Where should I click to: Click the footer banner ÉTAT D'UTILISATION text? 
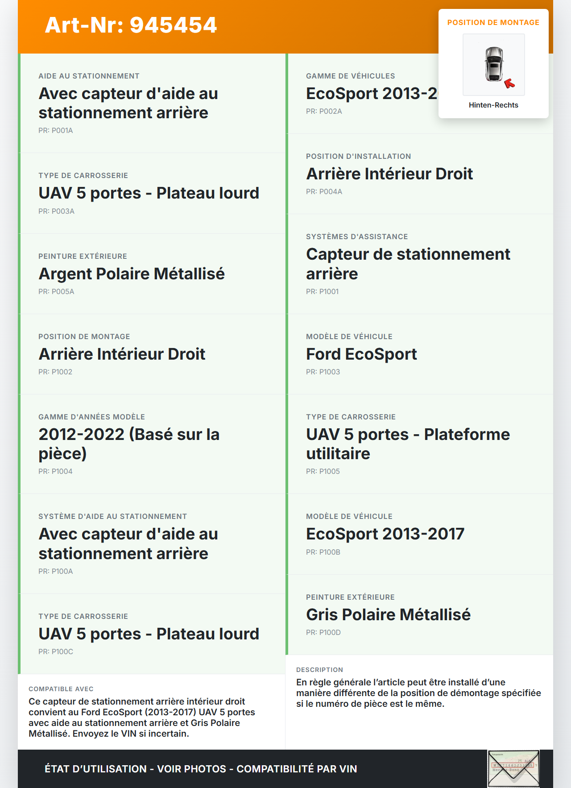201,769
